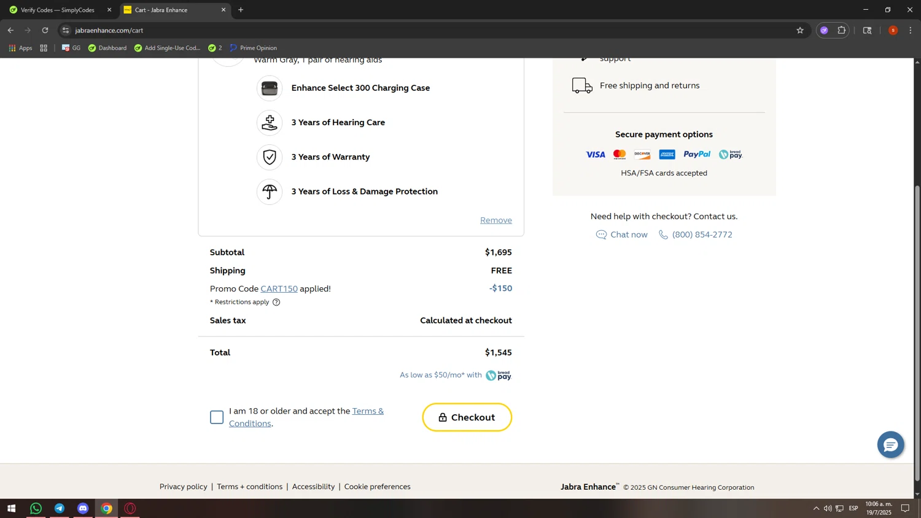Open WhatsApp from taskbar

(x=36, y=508)
